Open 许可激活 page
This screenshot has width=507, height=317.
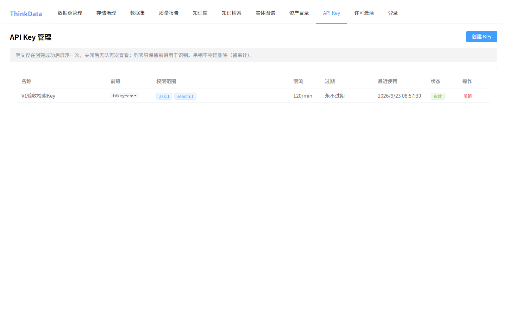coord(364,13)
